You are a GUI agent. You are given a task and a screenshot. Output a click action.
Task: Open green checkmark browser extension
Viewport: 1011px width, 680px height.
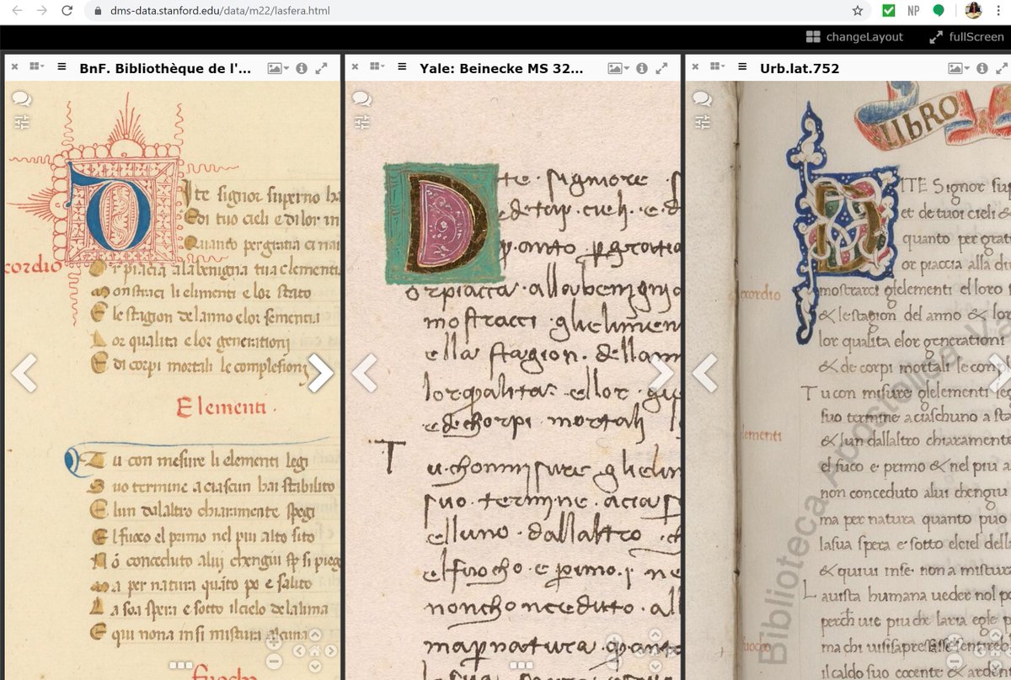pos(889,11)
